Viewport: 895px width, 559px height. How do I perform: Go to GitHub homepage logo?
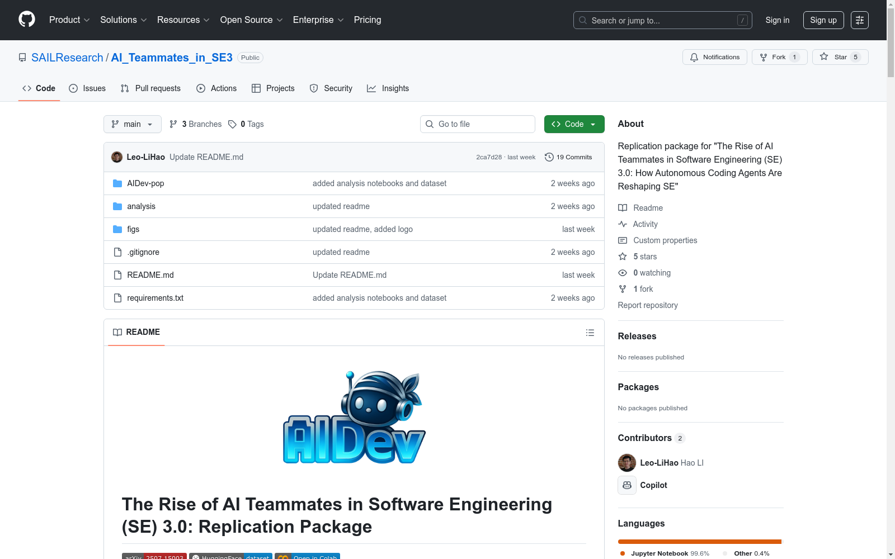[x=27, y=20]
